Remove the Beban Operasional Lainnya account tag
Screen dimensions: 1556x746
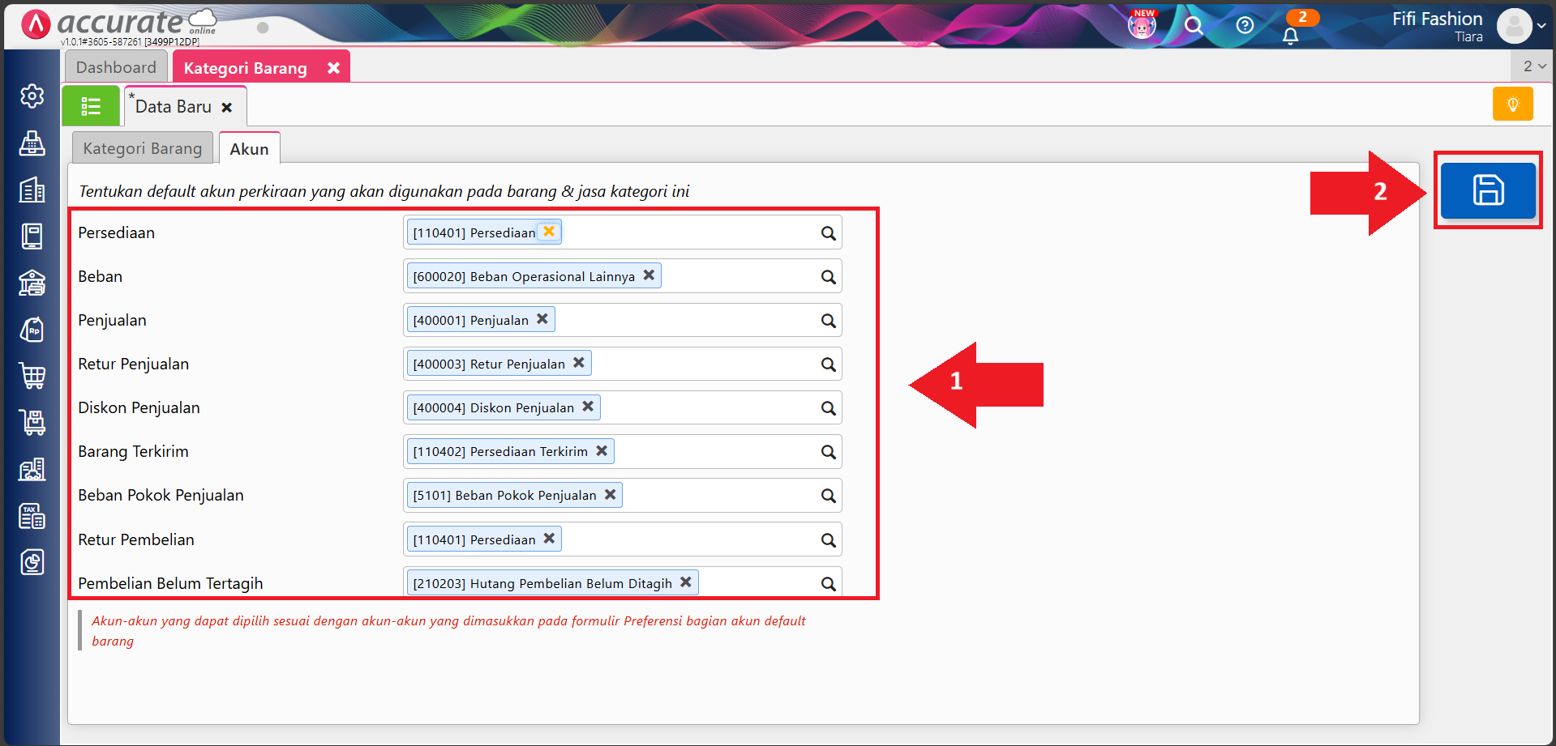click(649, 275)
